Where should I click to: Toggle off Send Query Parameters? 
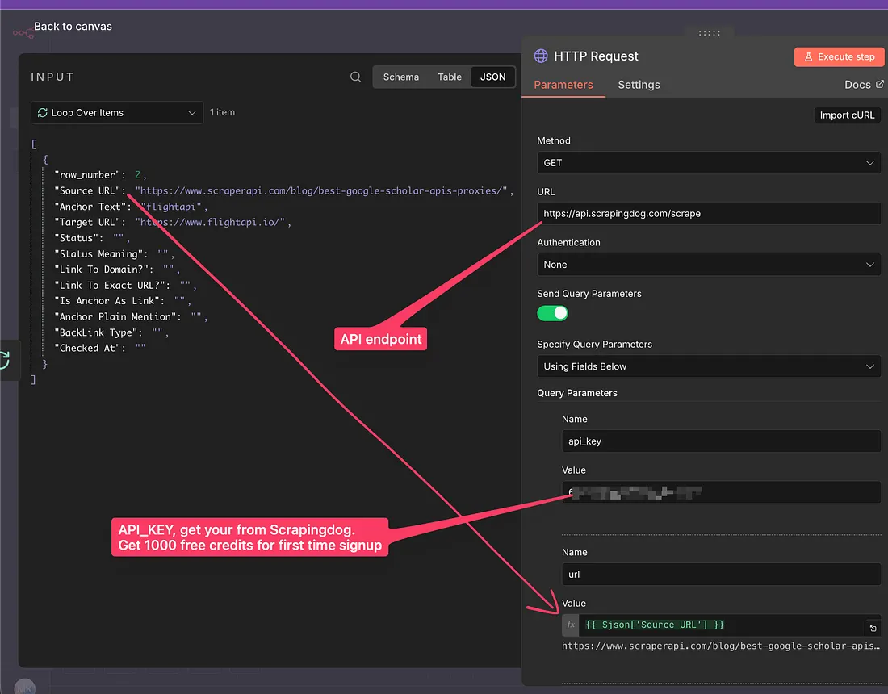point(553,313)
